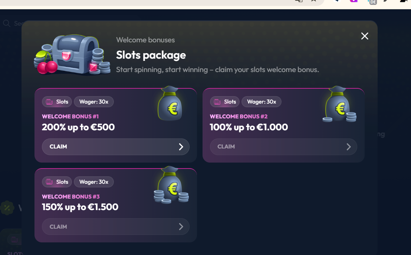Click the euro money bag on Bonus #1
The image size is (411, 255).
point(170,105)
